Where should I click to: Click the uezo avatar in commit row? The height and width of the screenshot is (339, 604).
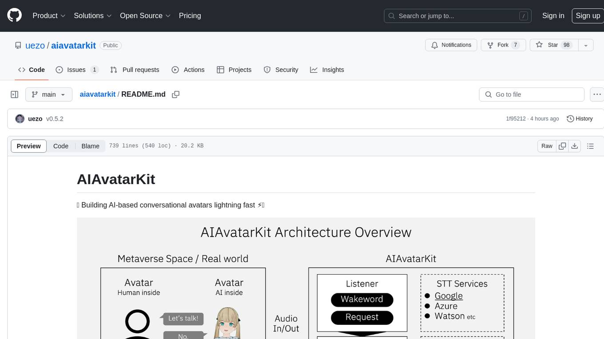[x=20, y=119]
